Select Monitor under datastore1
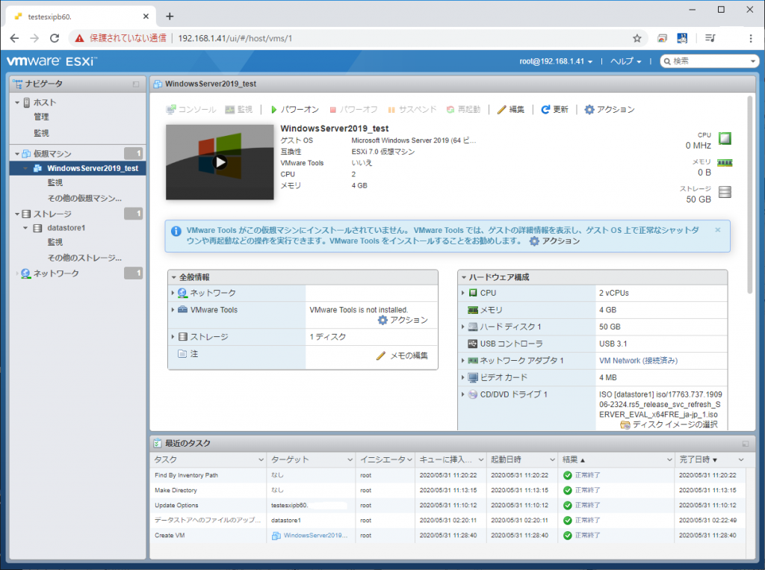Viewport: 765px width, 570px height. (x=55, y=242)
